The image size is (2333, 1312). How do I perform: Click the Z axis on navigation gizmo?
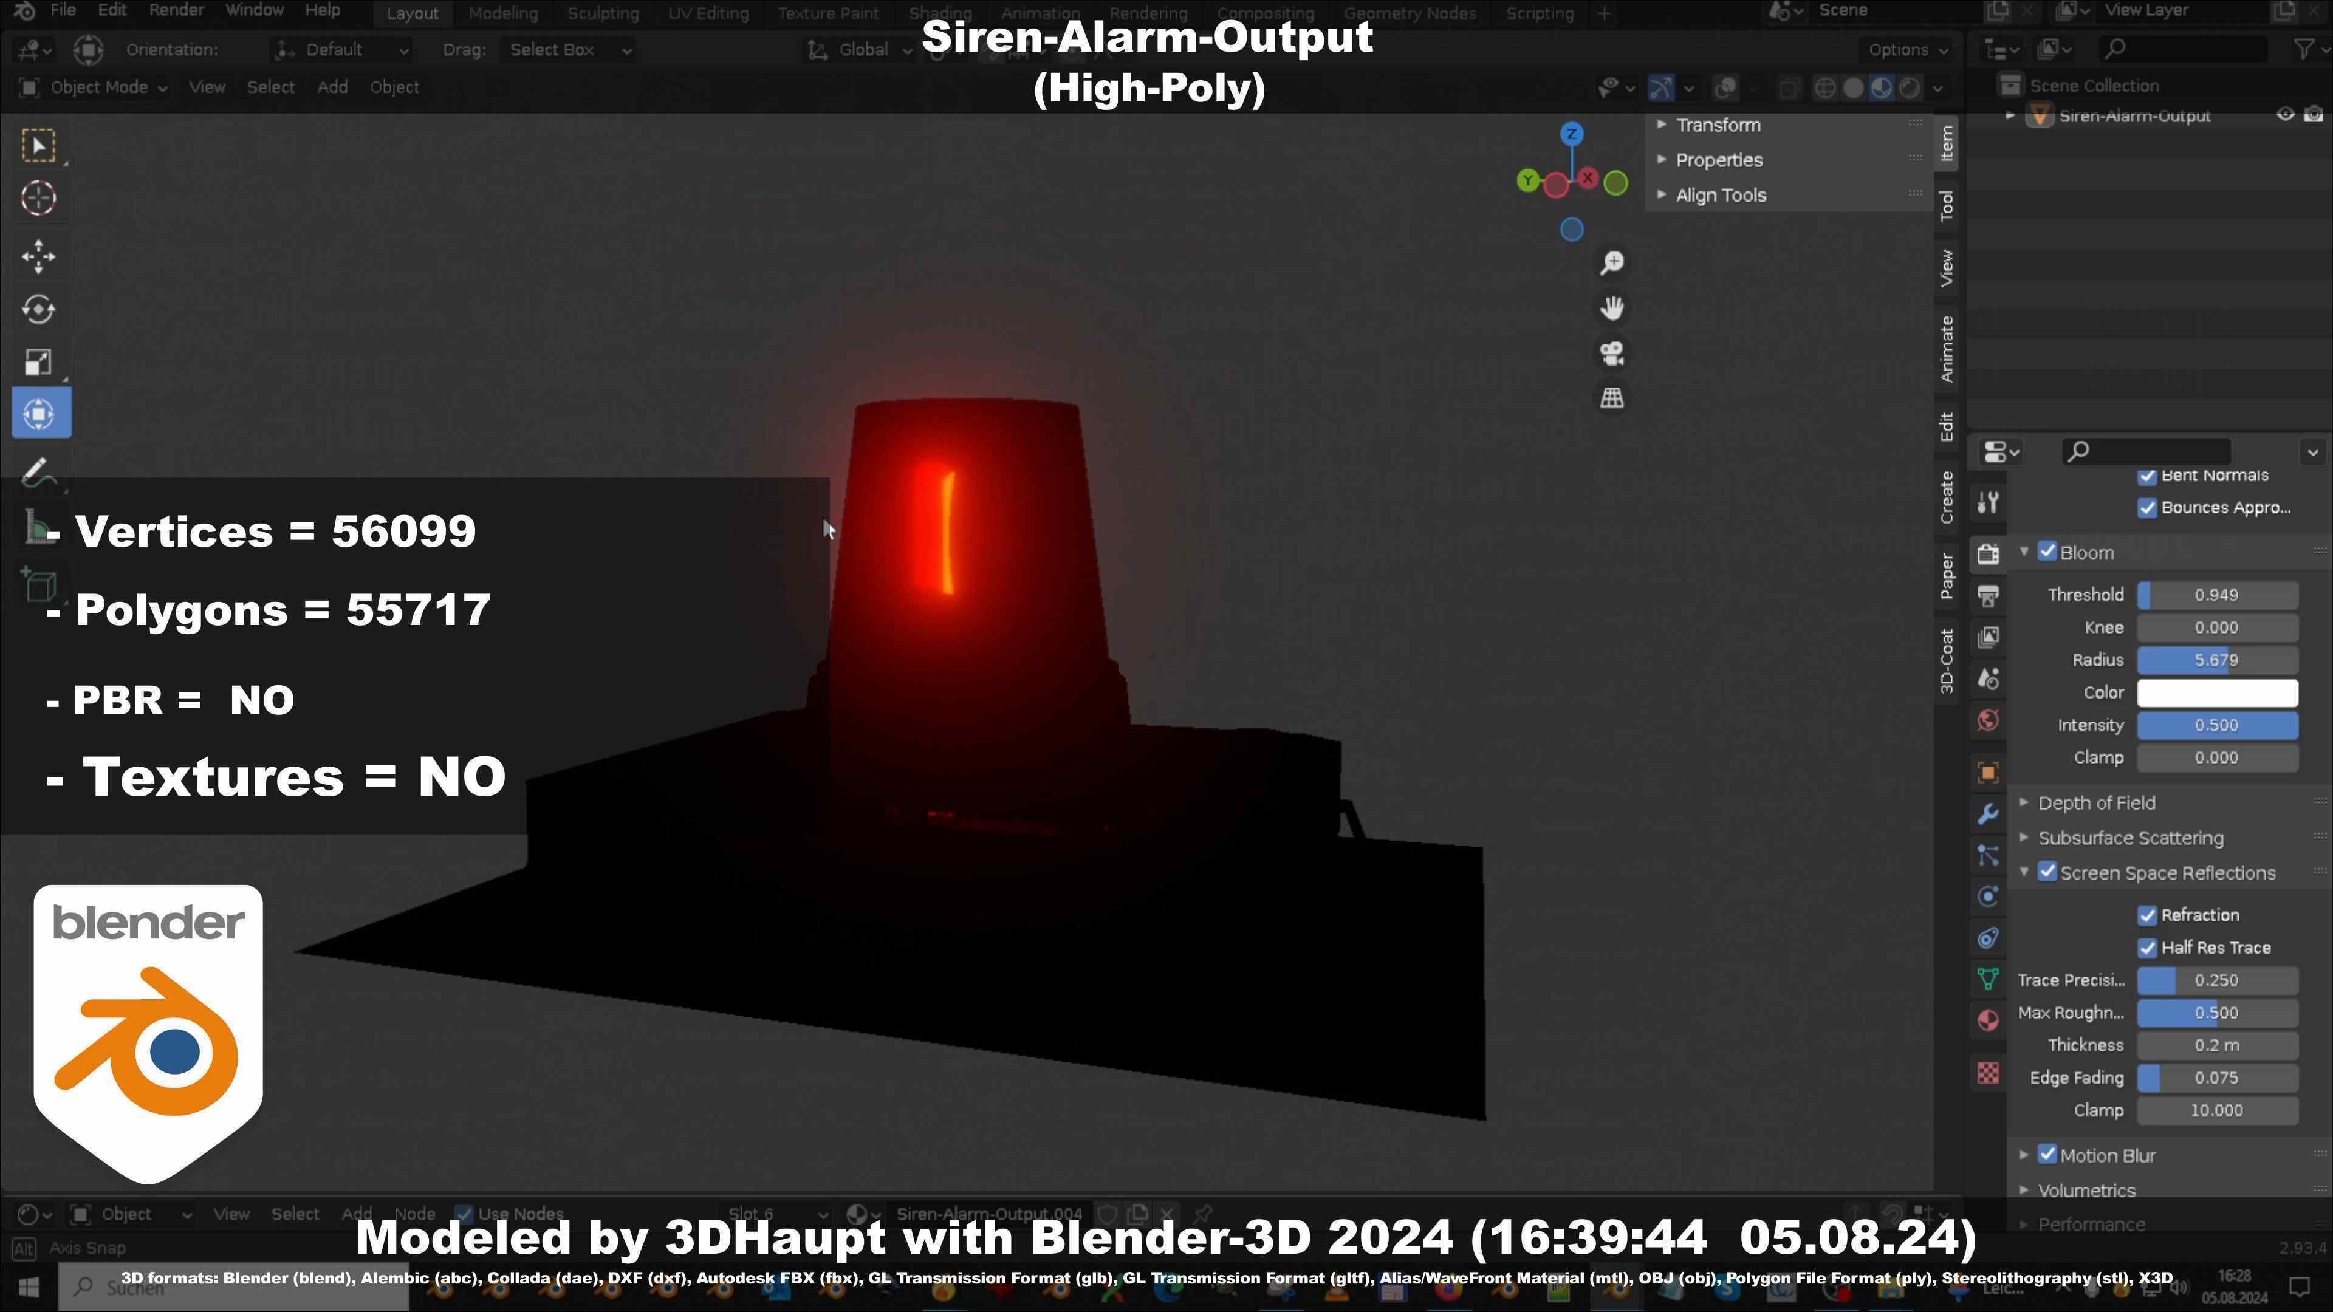pos(1571,134)
